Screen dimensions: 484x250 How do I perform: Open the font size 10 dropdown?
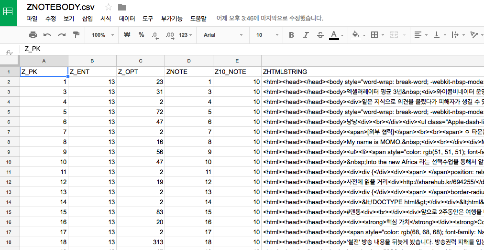(x=267, y=35)
